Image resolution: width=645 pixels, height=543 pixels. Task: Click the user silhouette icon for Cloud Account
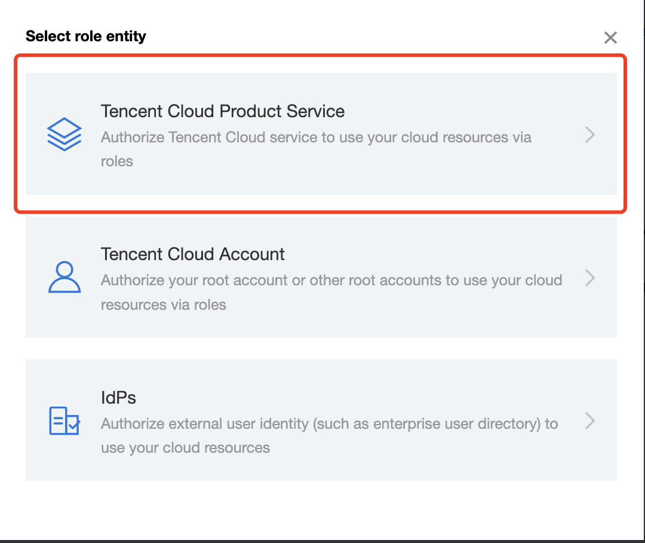tap(64, 277)
